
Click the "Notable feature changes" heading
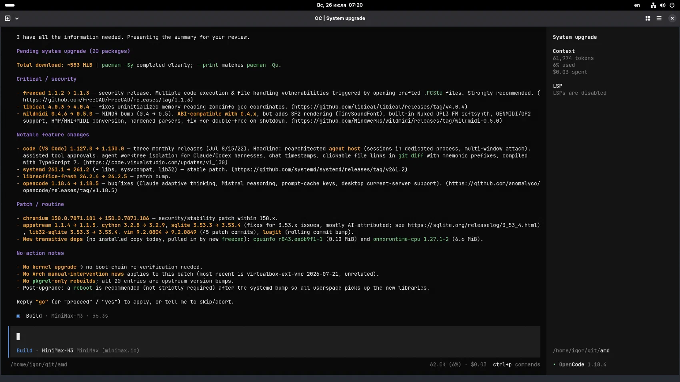coord(53,135)
